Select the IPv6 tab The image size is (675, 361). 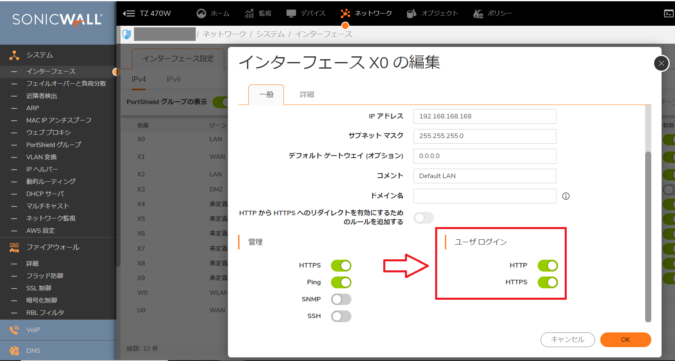coord(174,79)
